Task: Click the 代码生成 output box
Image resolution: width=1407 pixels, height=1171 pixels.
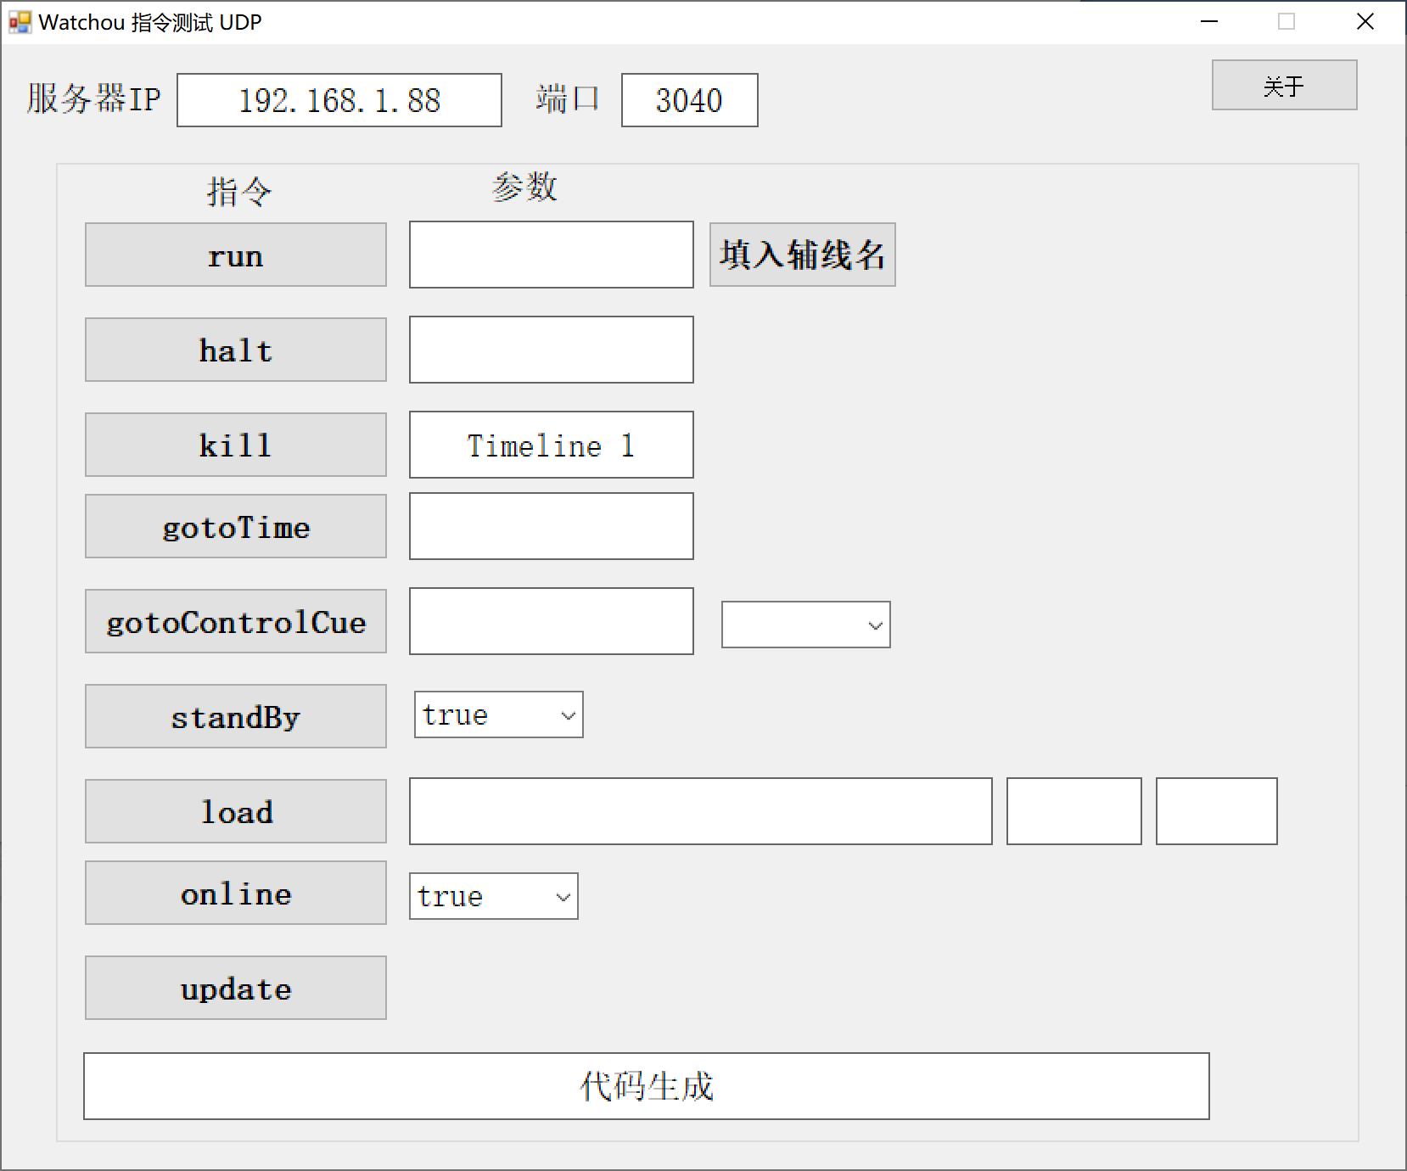Action: point(646,1086)
